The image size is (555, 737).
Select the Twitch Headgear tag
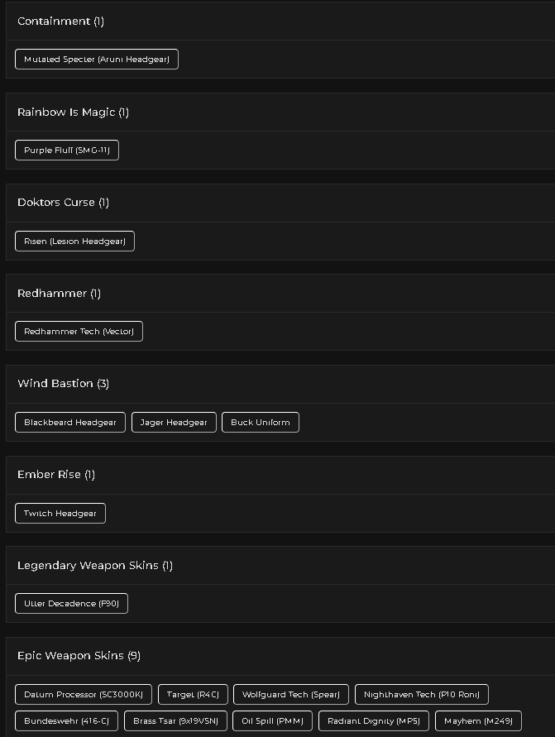(x=60, y=514)
